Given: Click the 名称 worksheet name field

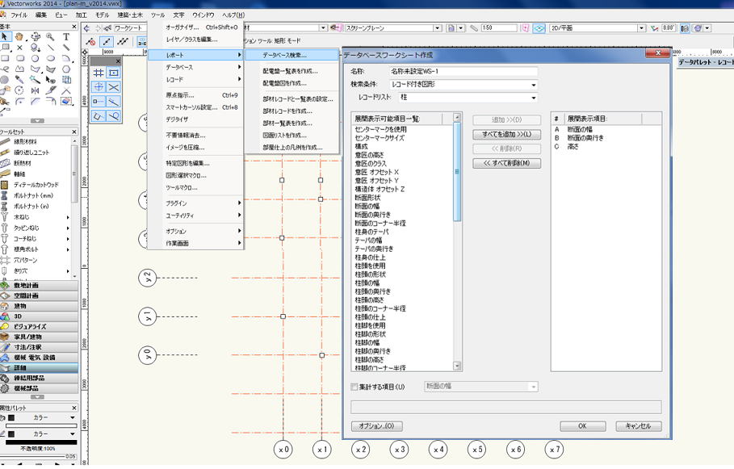Looking at the screenshot, I should [x=463, y=71].
